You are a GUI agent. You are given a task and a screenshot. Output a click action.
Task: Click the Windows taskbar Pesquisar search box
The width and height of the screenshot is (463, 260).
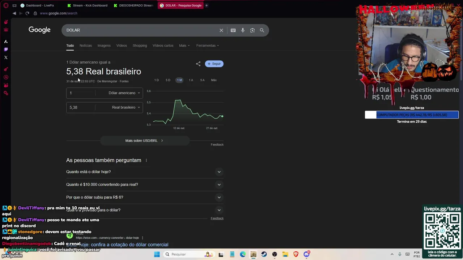click(189, 254)
